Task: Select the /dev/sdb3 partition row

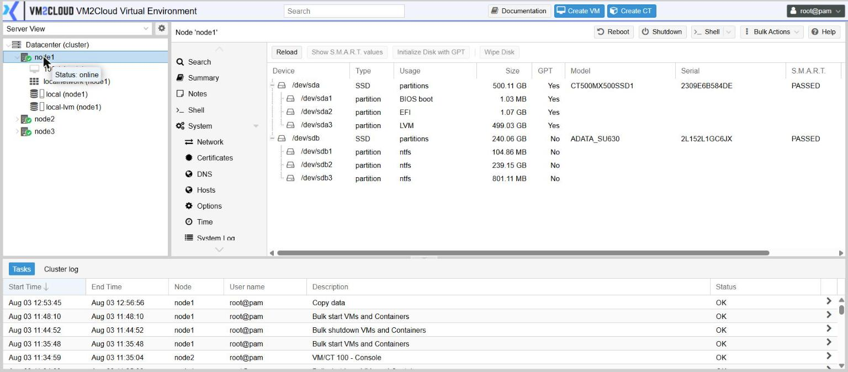Action: pos(555,178)
